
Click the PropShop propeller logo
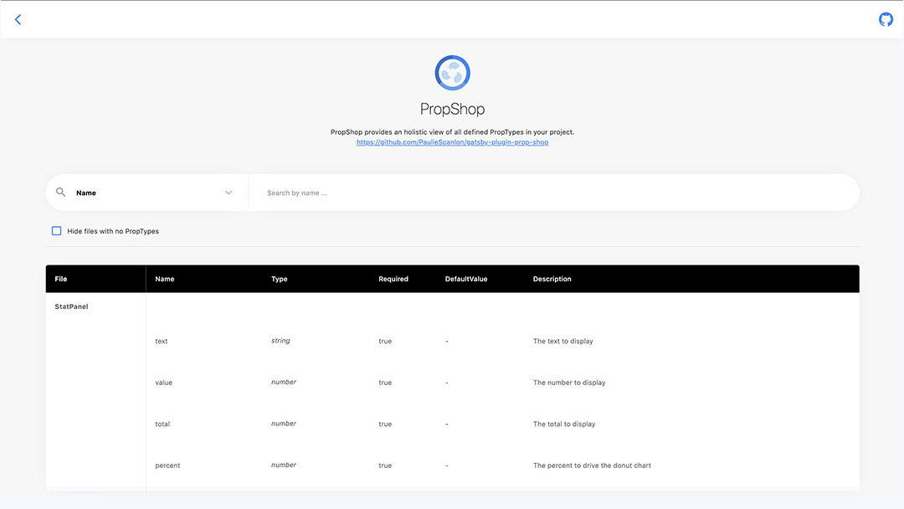452,73
